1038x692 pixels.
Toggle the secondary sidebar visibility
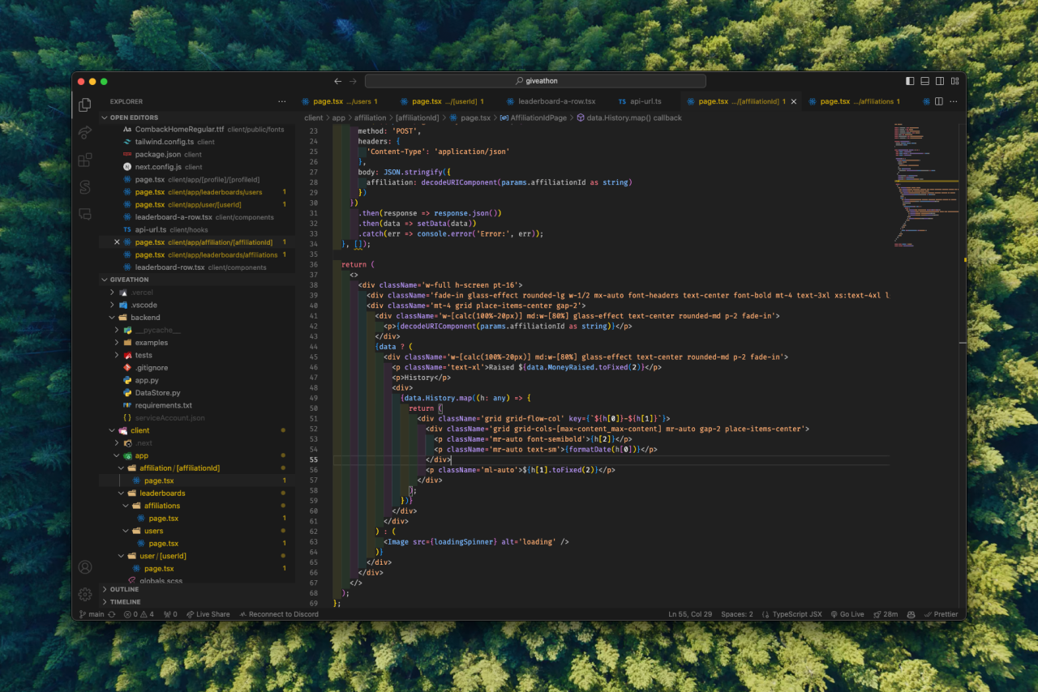coord(940,81)
